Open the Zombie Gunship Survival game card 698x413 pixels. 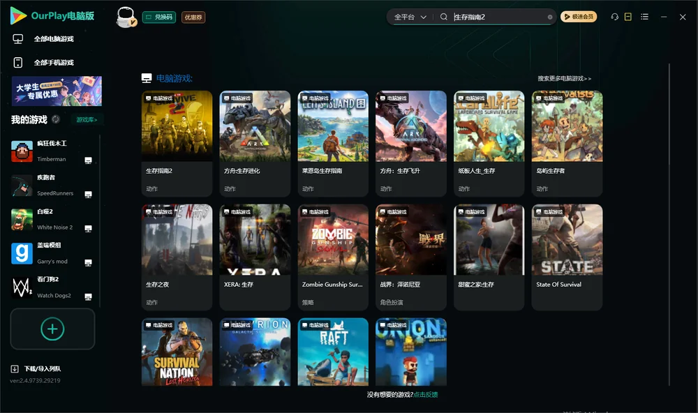pyautogui.click(x=333, y=257)
